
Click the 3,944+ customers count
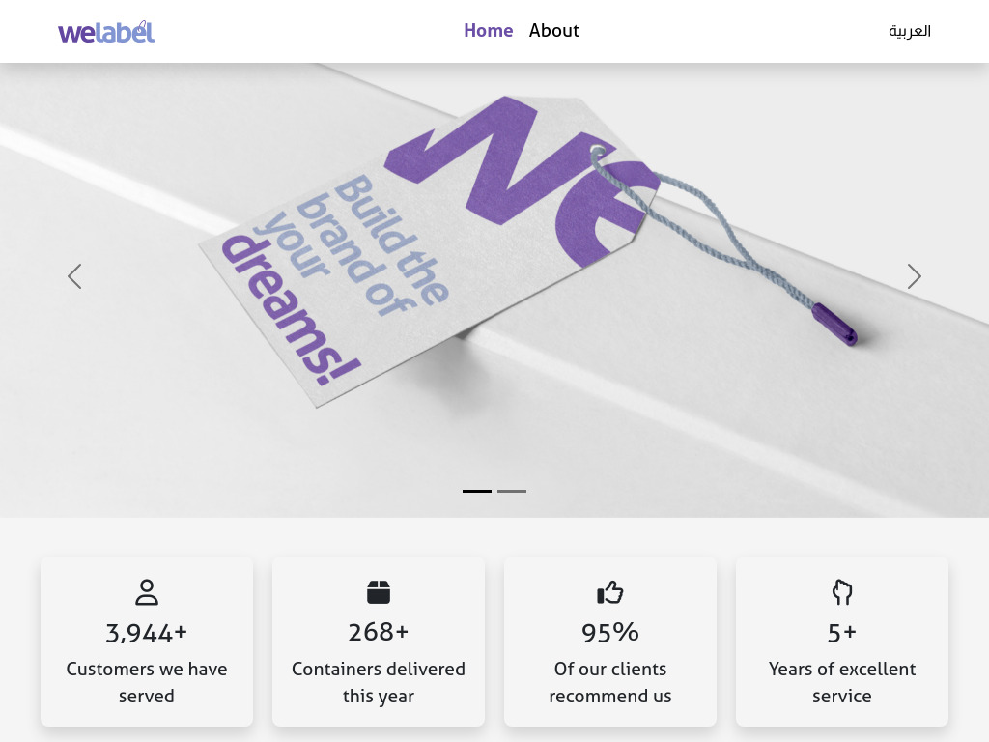pos(147,634)
